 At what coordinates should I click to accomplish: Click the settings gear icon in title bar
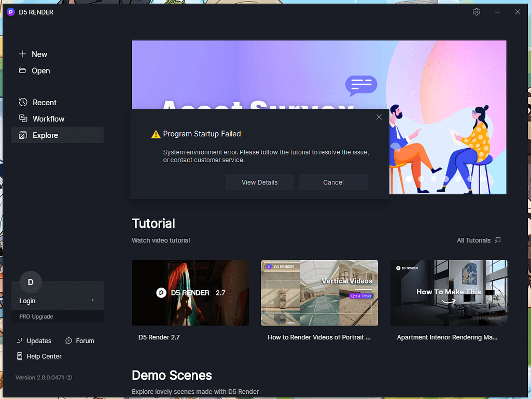pyautogui.click(x=477, y=12)
